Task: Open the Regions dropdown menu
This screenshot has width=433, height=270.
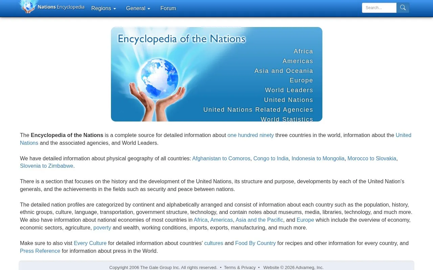Action: tap(104, 8)
